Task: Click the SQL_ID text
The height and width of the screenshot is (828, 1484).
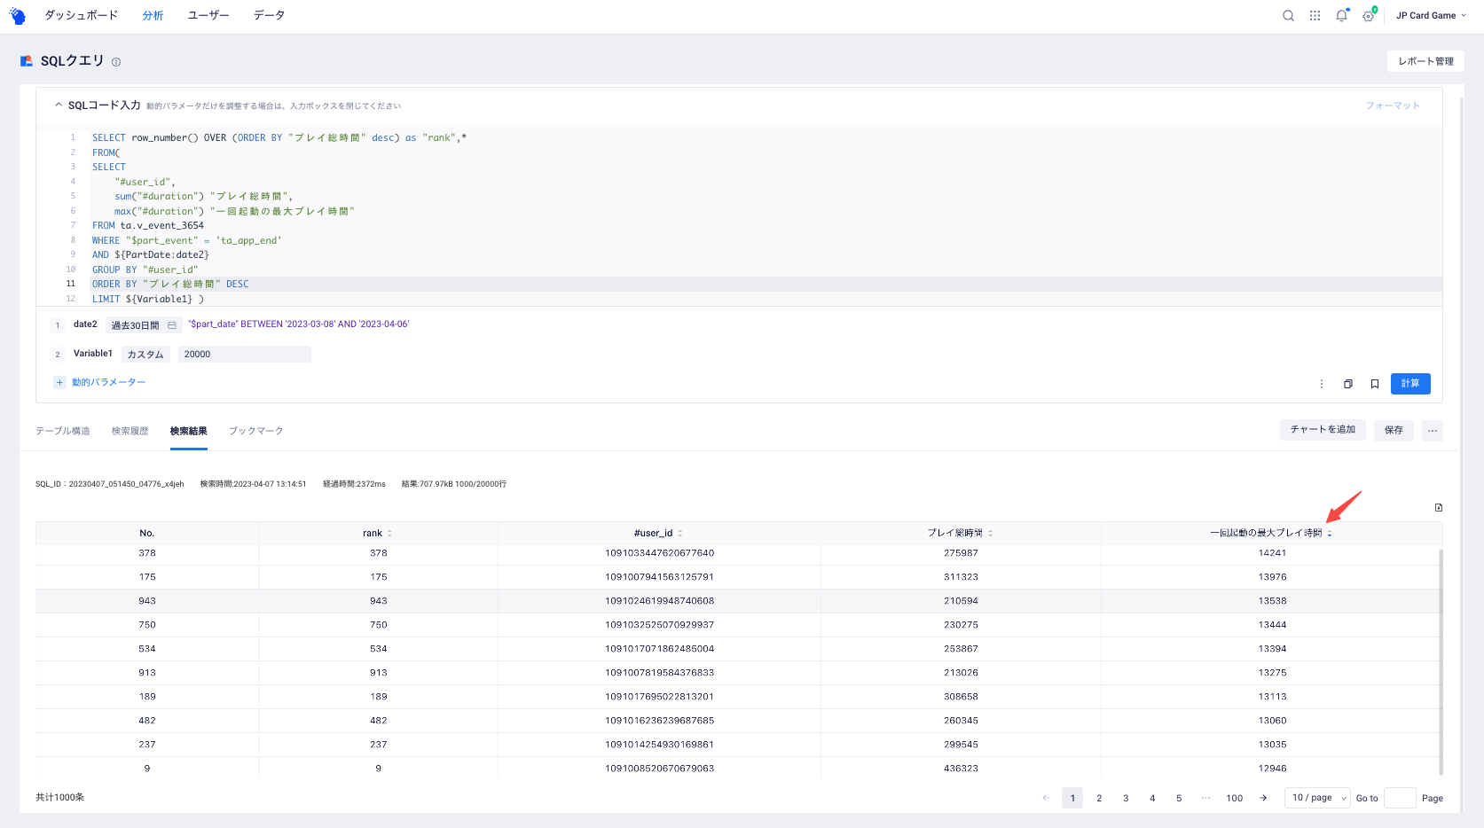Action: [110, 484]
